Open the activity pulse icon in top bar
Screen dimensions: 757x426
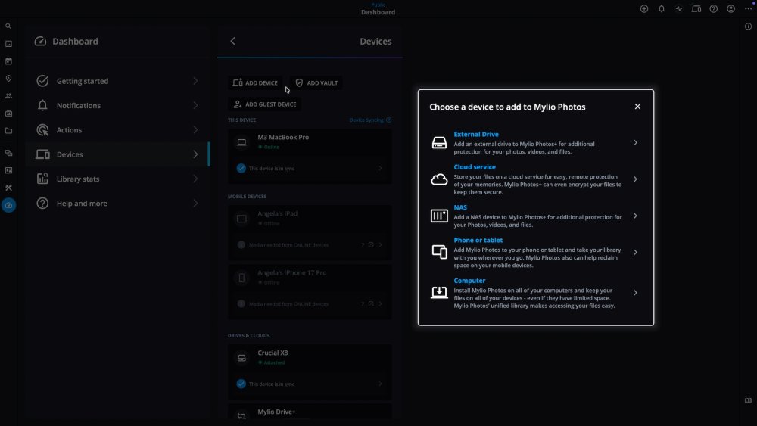tap(679, 8)
